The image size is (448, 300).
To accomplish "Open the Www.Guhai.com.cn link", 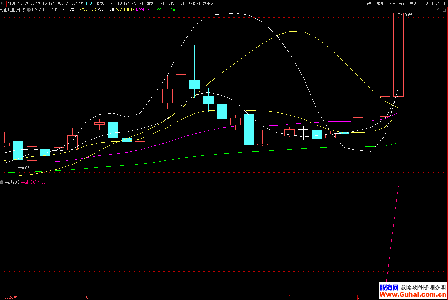I will coord(413,294).
